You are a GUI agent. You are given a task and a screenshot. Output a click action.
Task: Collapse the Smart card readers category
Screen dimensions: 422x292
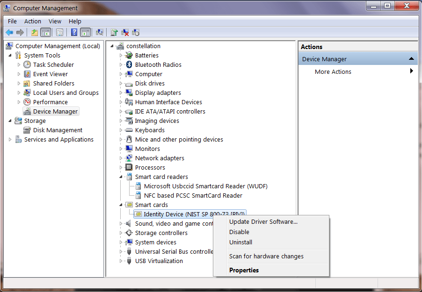point(121,177)
